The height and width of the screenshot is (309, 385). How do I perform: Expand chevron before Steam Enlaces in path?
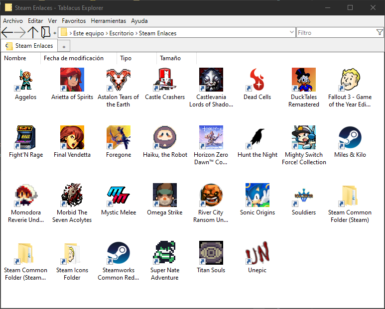(136, 33)
